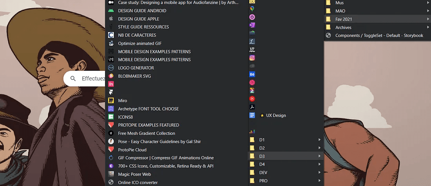Screen dimensions: 431x186
Task: Open the ProtoPie Cloud bookmark
Action: [x=176, y=150]
